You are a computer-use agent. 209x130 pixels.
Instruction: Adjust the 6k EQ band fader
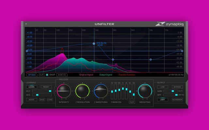(x=130, y=92)
